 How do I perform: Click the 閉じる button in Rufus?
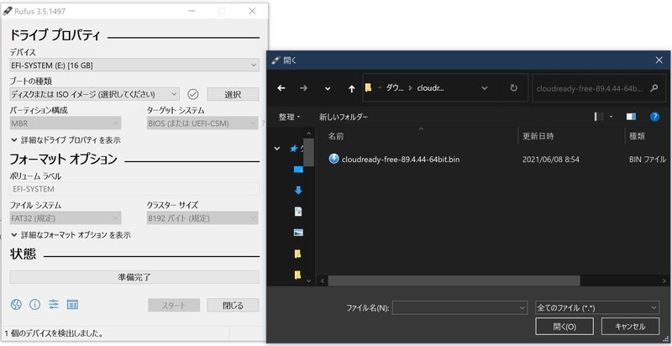click(x=234, y=306)
